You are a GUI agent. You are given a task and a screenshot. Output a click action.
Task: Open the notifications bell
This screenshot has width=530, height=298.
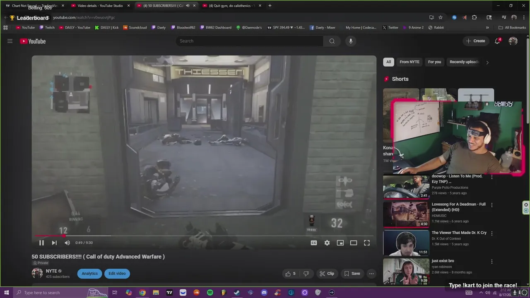498,41
